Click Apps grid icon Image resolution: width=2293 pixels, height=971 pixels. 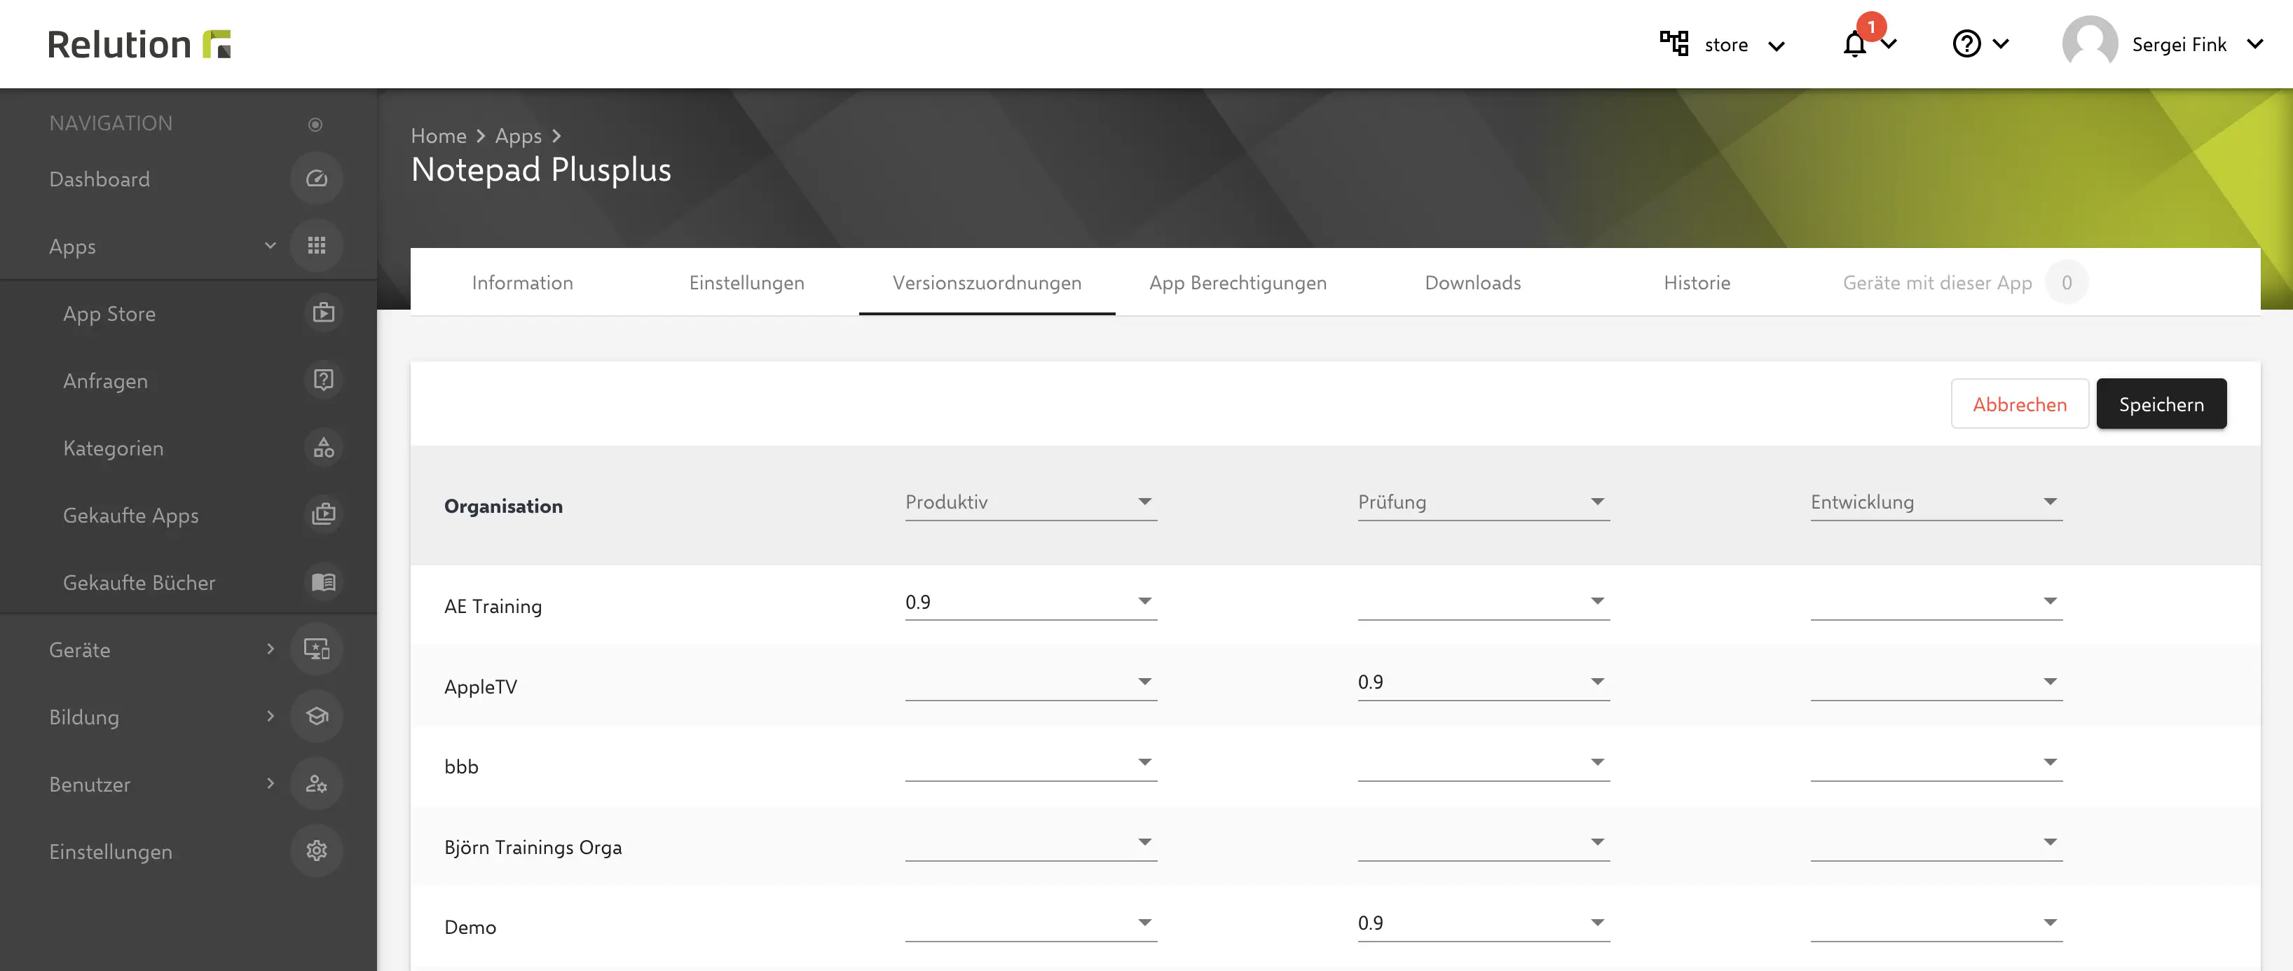tap(316, 246)
